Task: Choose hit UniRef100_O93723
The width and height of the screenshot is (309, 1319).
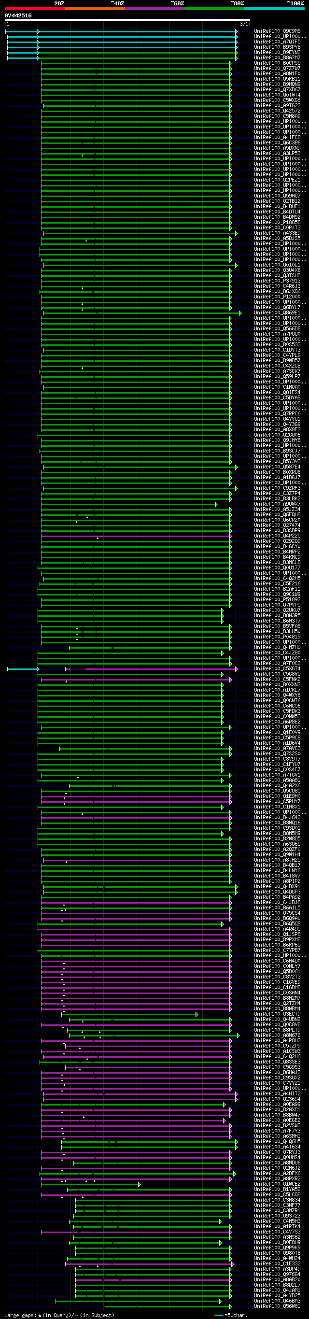Action: tap(277, 1217)
